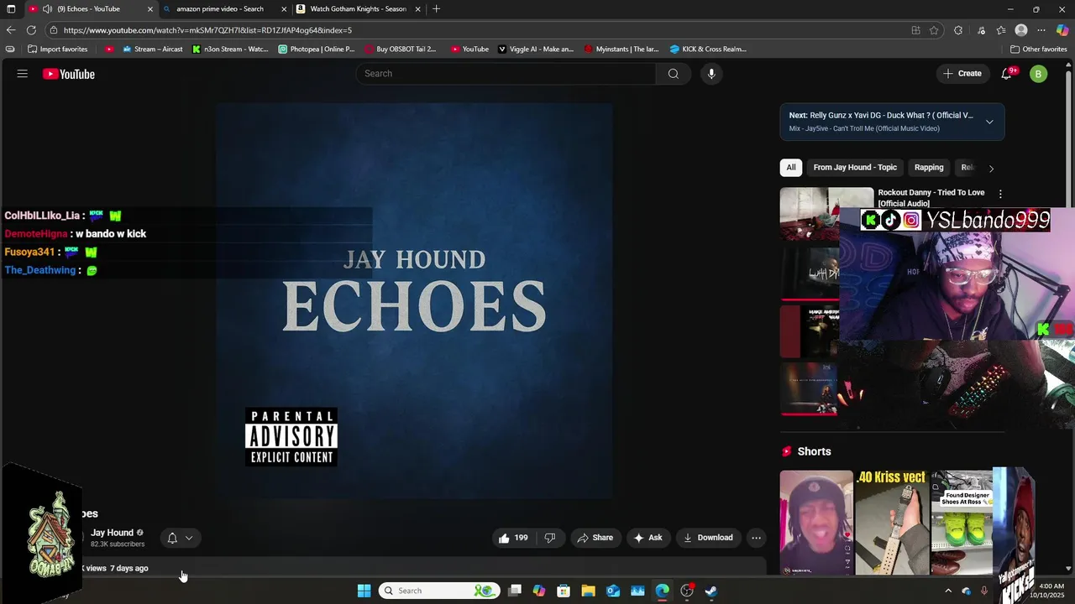
Task: Open the 'Photopea | Online P...' bookmark
Action: coord(317,49)
